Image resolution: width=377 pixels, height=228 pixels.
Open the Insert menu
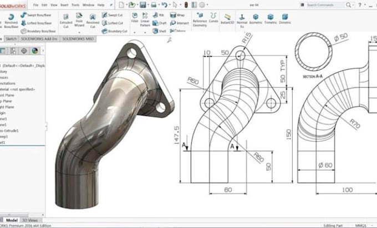click(x=64, y=5)
